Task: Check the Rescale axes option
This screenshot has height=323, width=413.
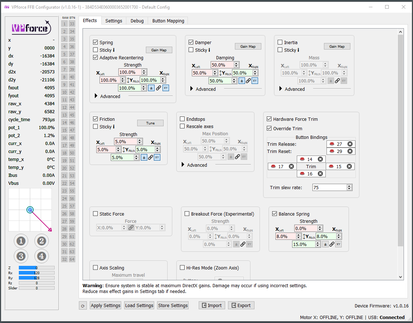Action: 182,126
